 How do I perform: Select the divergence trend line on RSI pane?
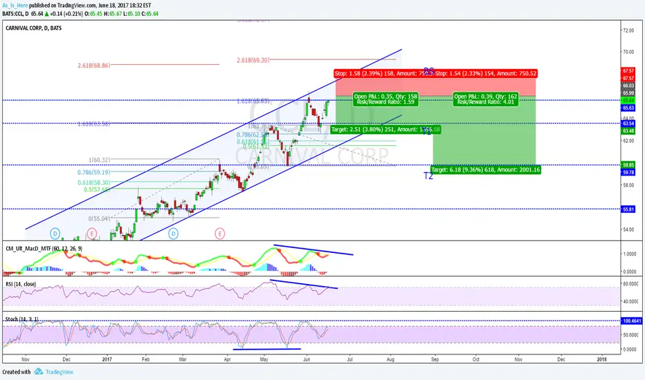304,284
